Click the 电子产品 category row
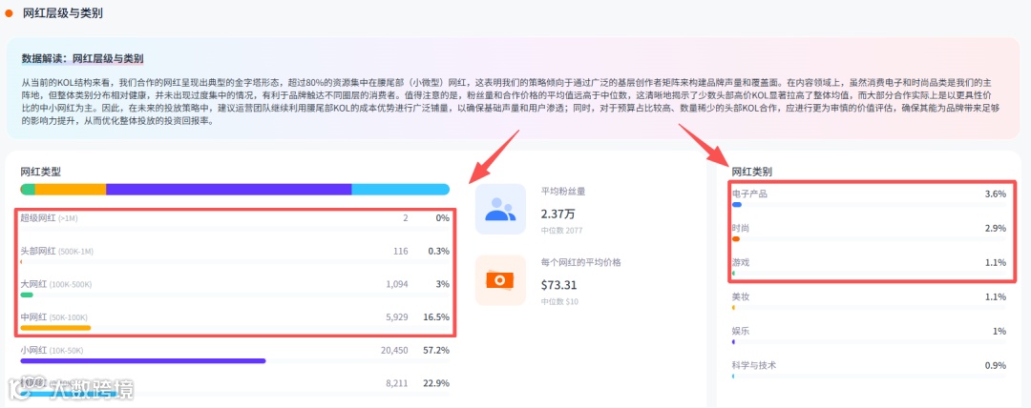The image size is (1031, 408). [x=869, y=197]
